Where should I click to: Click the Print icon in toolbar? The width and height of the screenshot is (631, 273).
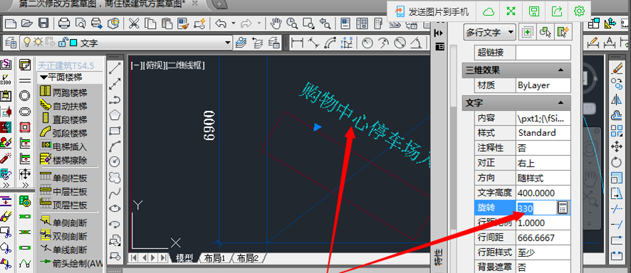click(x=64, y=23)
